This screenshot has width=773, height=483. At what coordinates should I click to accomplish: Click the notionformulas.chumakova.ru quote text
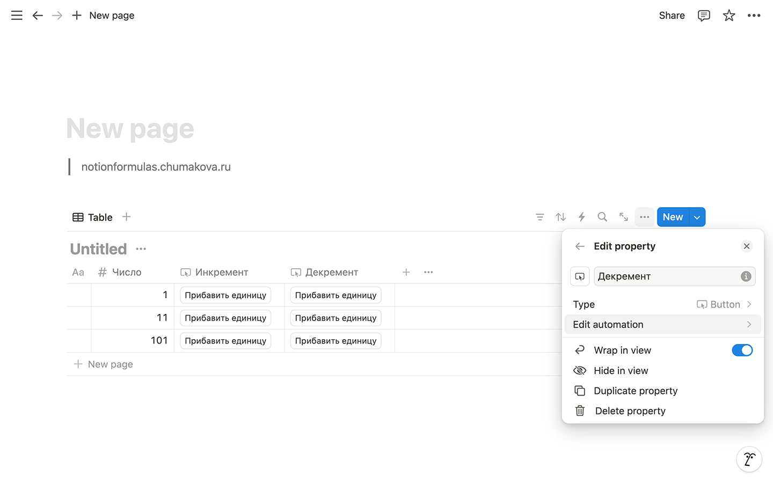tap(156, 167)
